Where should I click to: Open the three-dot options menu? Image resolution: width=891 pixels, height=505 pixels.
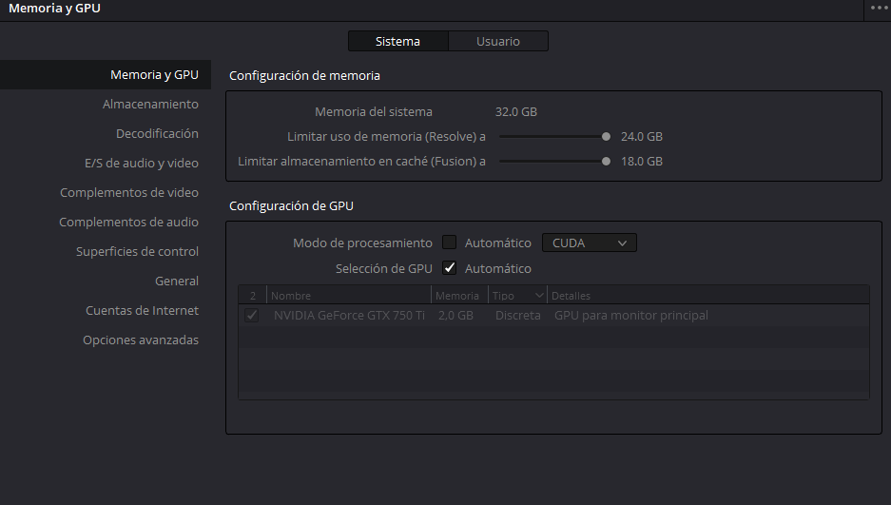pos(879,8)
